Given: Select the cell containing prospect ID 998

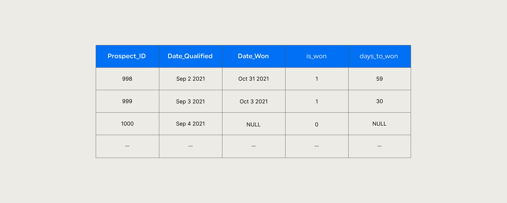Looking at the screenshot, I should click(127, 79).
